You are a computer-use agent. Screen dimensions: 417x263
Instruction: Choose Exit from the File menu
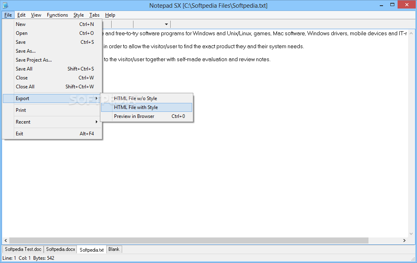point(53,133)
